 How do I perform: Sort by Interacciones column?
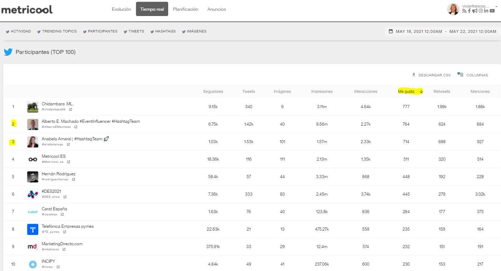[x=366, y=91]
